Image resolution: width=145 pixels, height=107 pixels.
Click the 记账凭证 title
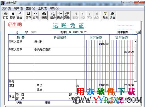pos(68,25)
